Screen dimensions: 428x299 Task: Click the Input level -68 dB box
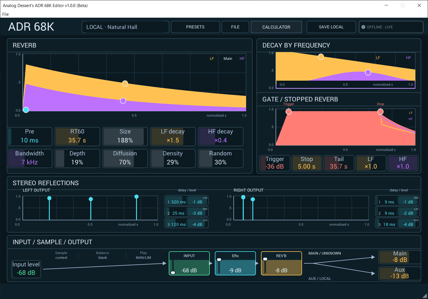(26, 269)
